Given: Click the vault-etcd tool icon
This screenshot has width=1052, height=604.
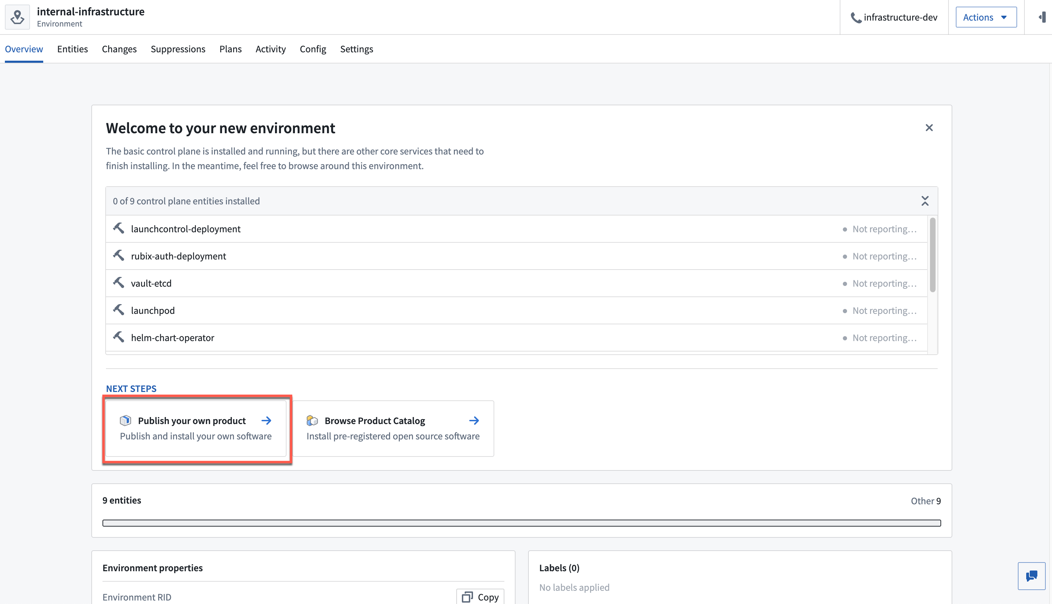Looking at the screenshot, I should [119, 283].
